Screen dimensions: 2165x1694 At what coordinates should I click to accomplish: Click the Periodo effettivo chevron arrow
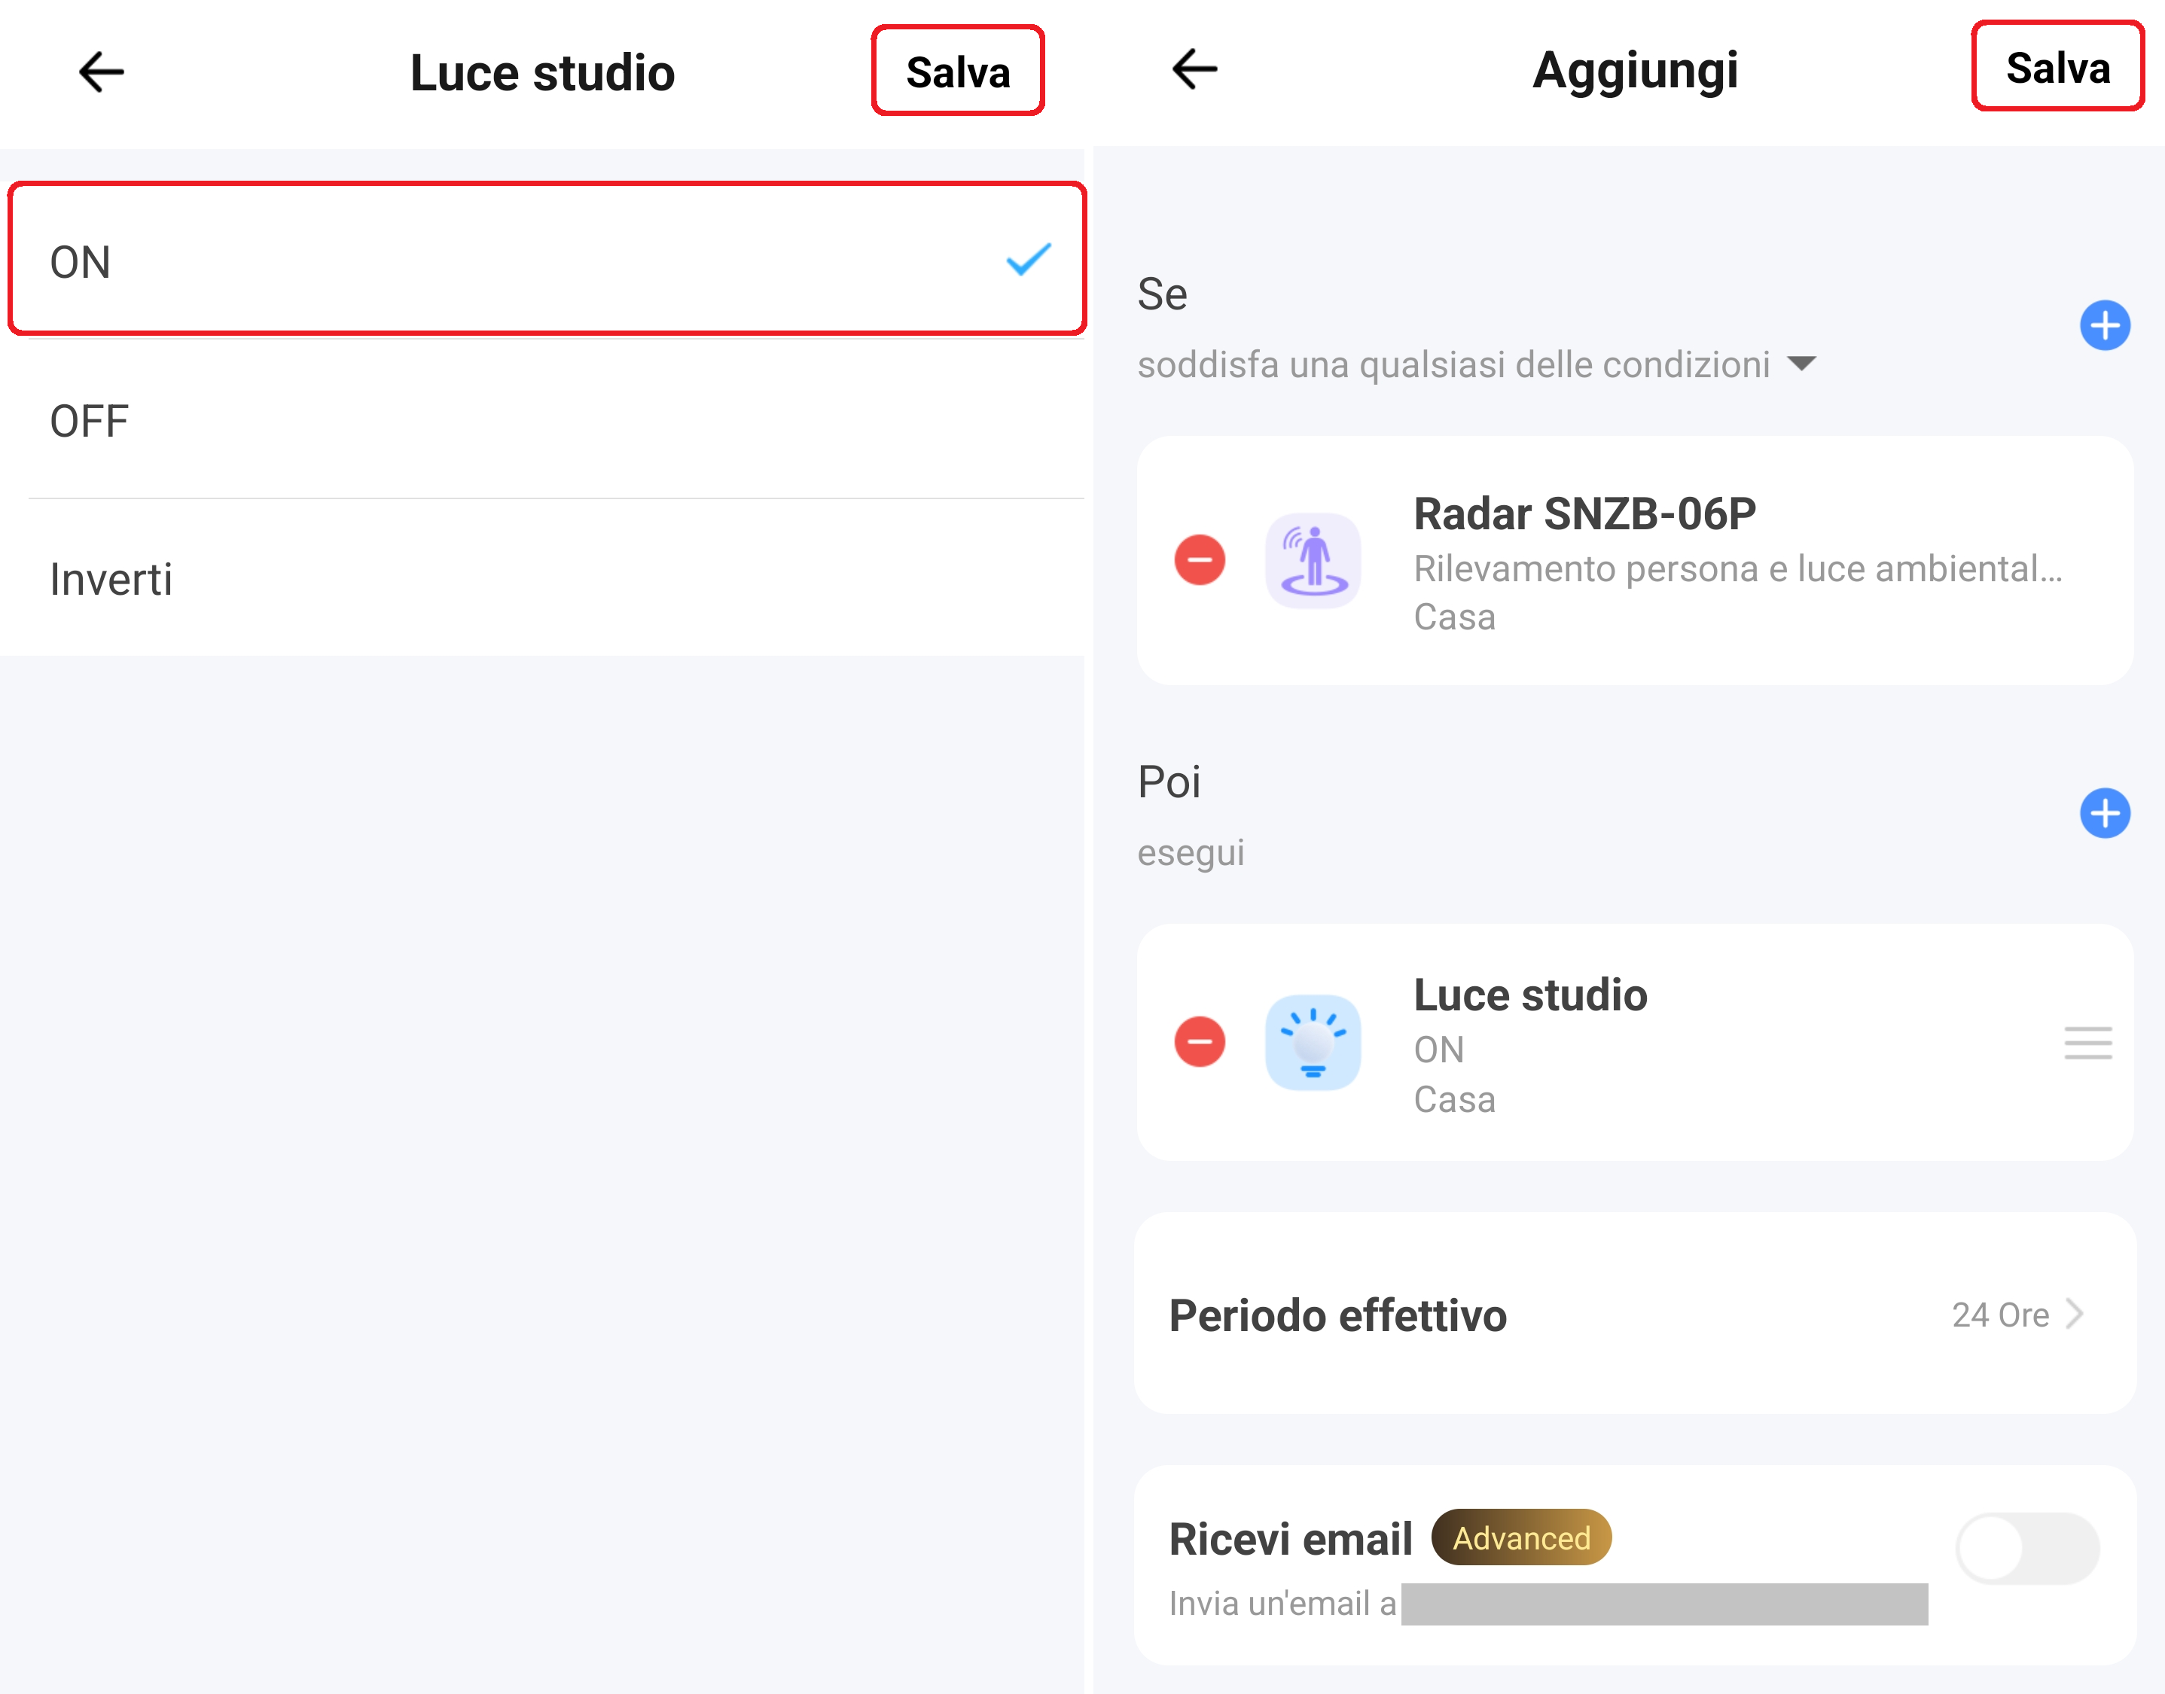pyautogui.click(x=2075, y=1314)
